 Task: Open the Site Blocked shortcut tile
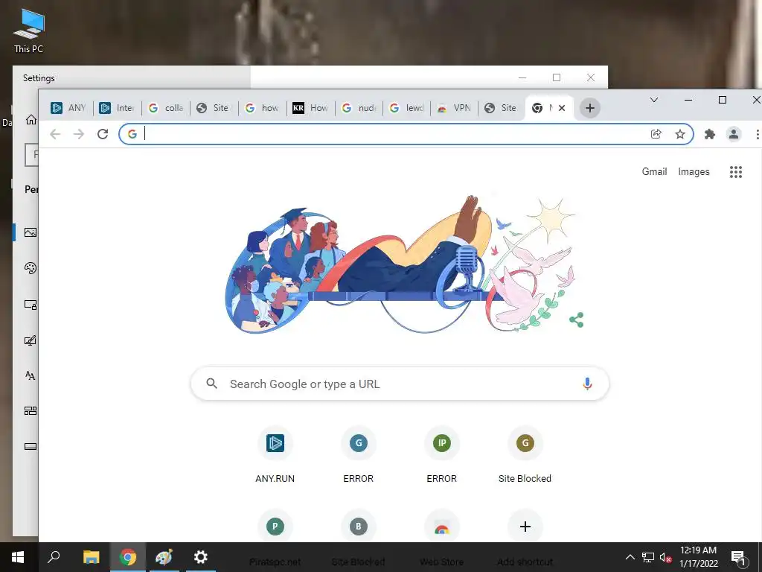(x=525, y=456)
